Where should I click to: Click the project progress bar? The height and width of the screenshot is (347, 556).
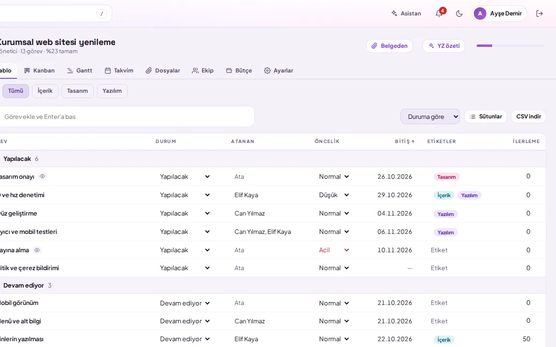click(x=510, y=46)
